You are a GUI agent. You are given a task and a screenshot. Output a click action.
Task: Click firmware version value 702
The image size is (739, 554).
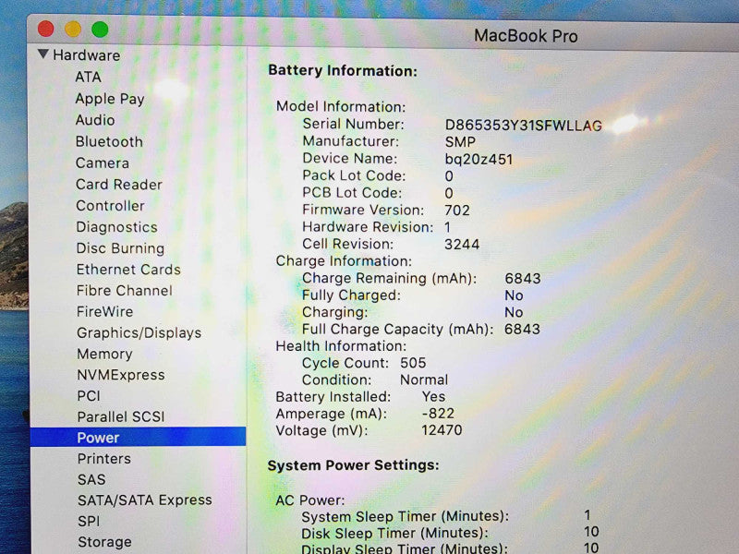pos(457,211)
